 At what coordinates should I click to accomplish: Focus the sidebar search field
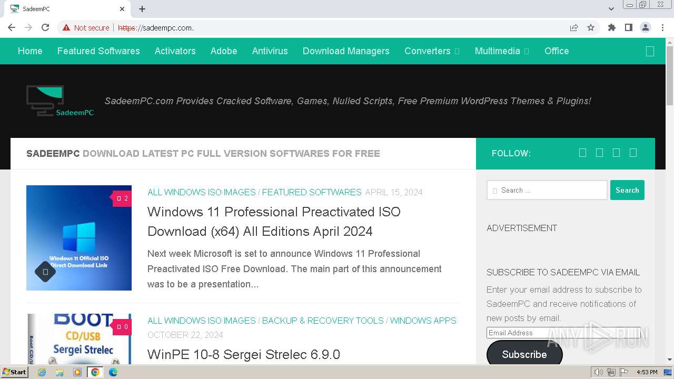click(x=547, y=190)
